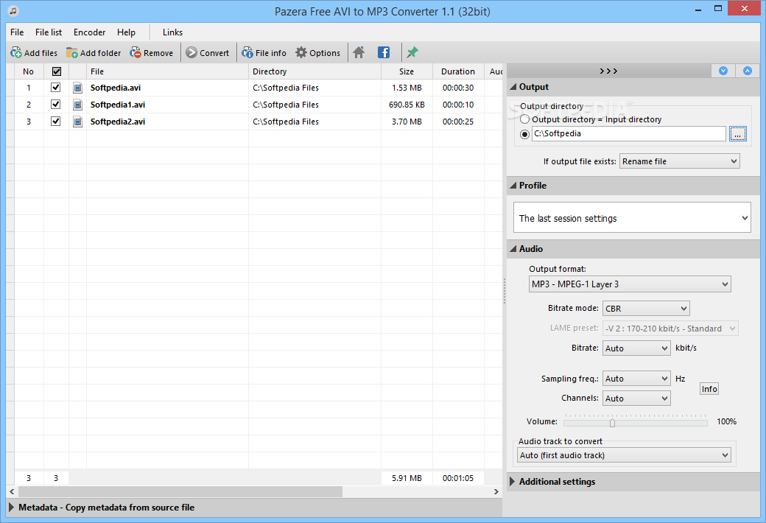
Task: Sort by the Duration column header
Action: tap(457, 71)
